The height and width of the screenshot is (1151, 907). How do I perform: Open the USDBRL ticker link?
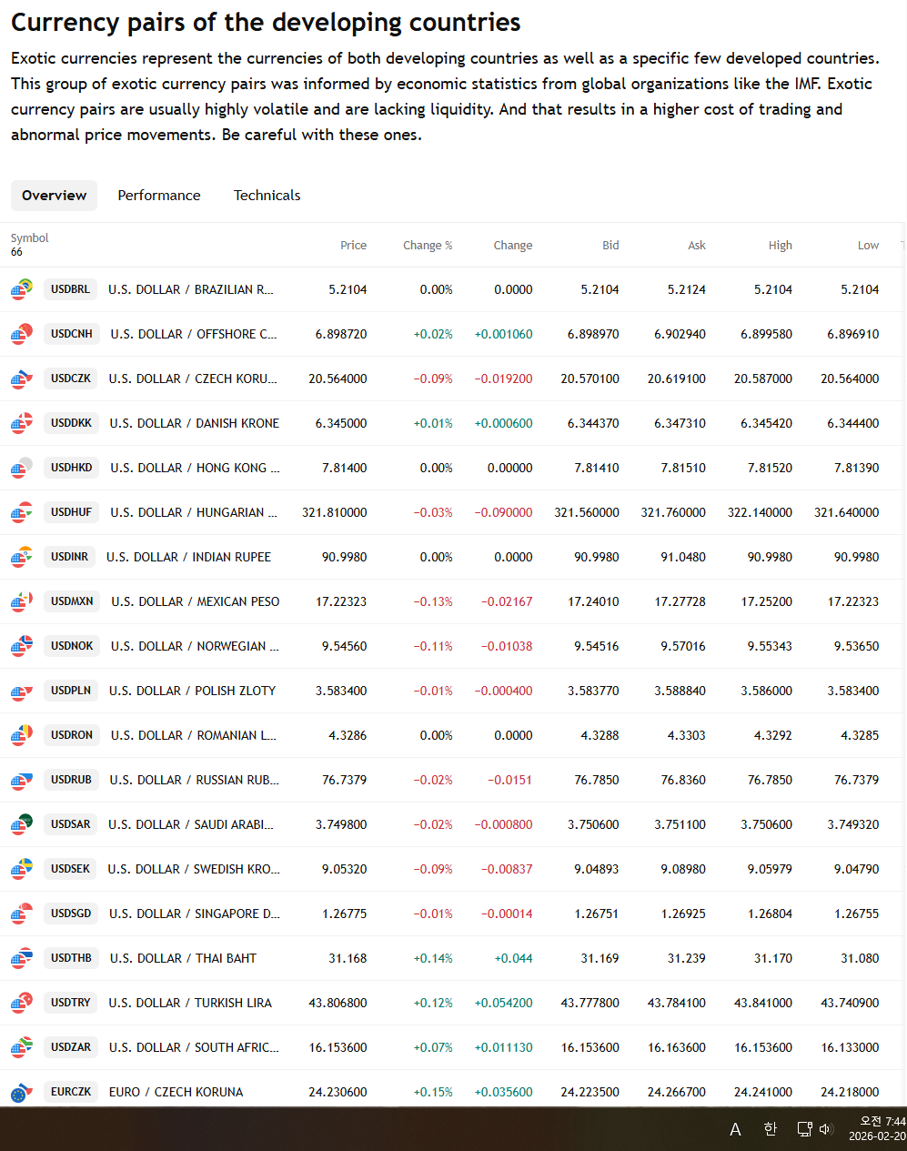coord(71,289)
